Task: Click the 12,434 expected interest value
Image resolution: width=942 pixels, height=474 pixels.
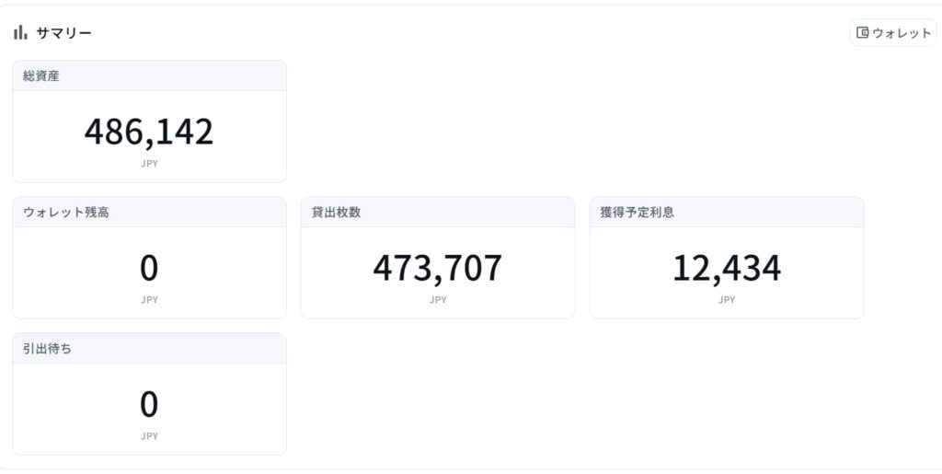Action: click(x=727, y=269)
